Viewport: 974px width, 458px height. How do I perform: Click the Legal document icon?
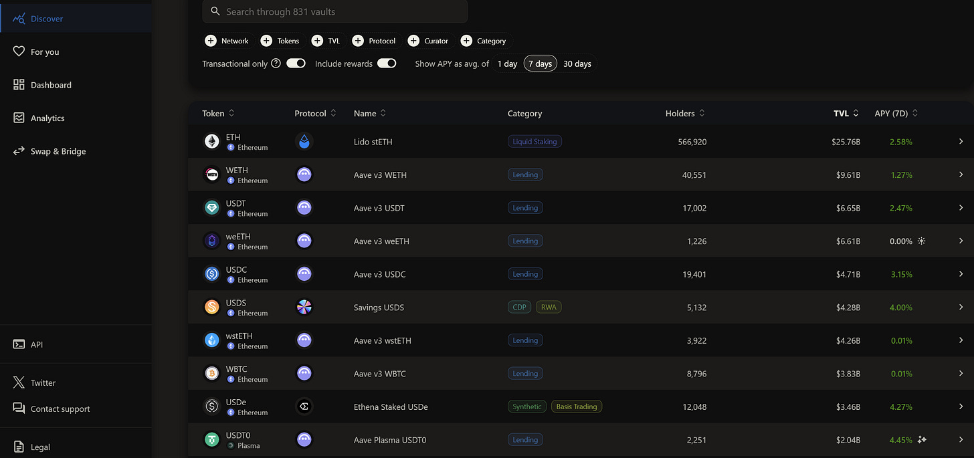19,447
